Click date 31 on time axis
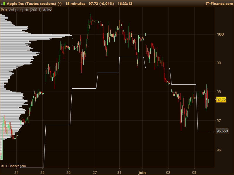 119,172
